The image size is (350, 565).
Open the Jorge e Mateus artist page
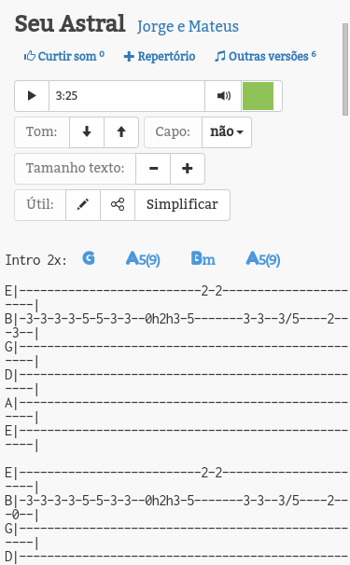188,26
